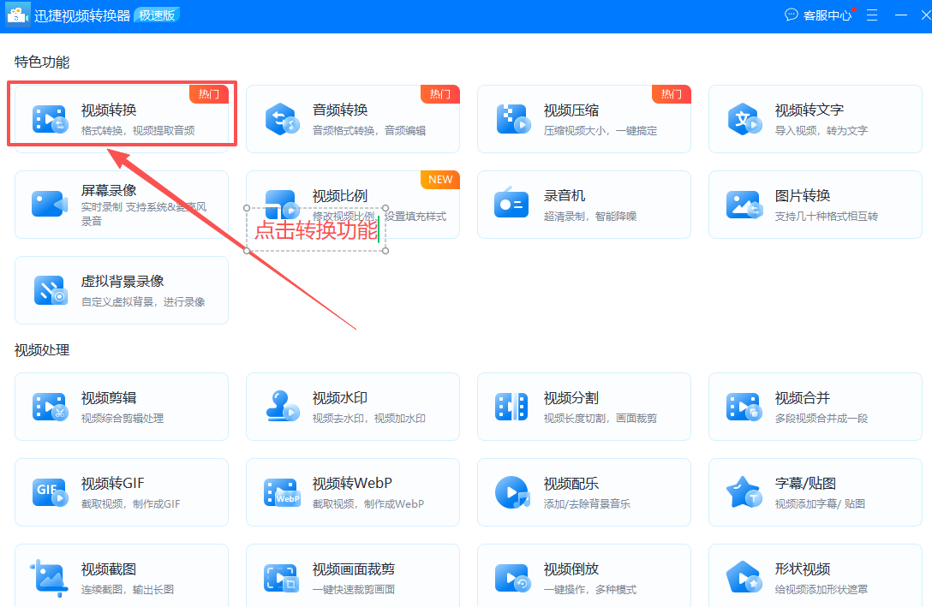
Task: Launch the 视频转WebP converter
Action: [352, 491]
